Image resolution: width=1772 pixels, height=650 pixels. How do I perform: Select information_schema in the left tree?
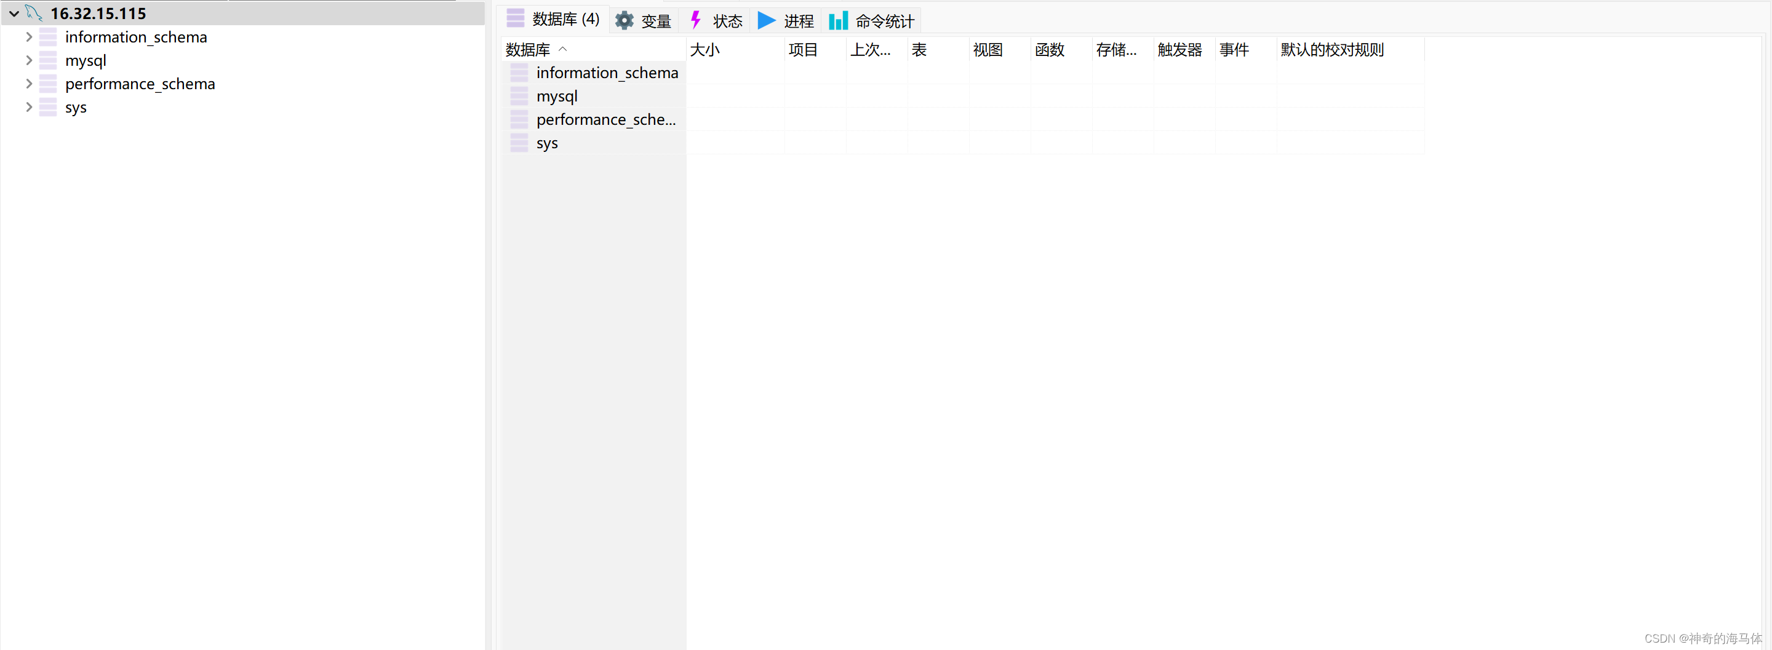[x=136, y=37]
